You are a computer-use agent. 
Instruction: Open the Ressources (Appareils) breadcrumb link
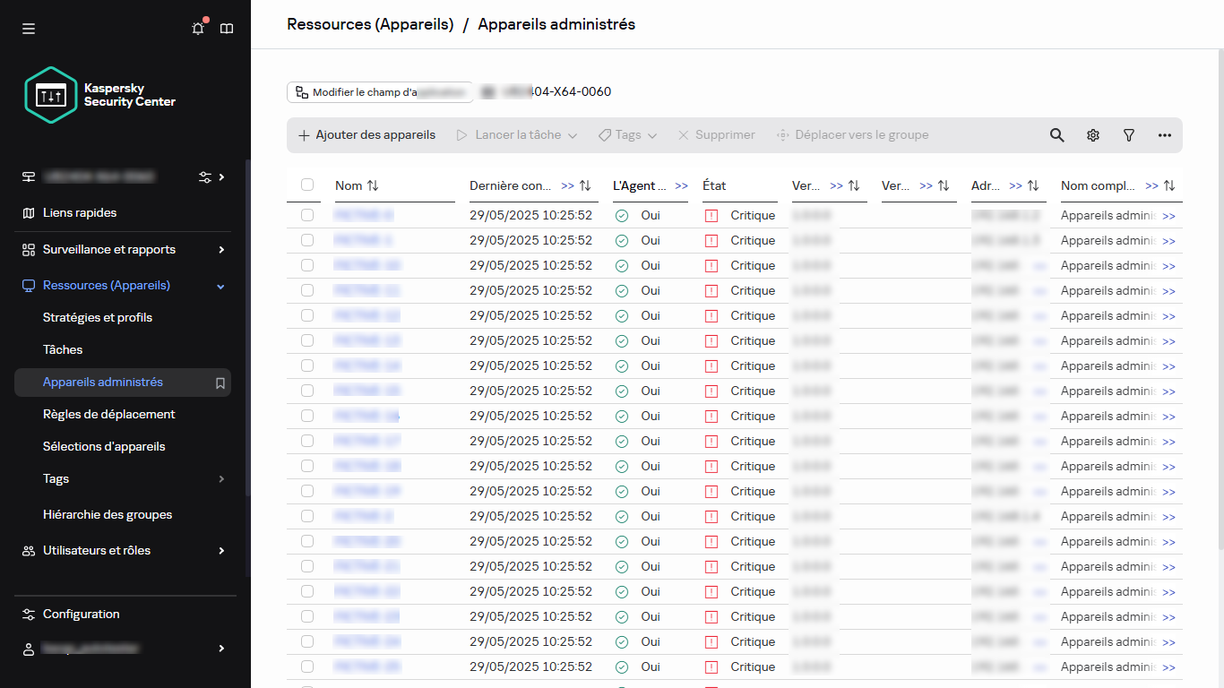(x=370, y=24)
